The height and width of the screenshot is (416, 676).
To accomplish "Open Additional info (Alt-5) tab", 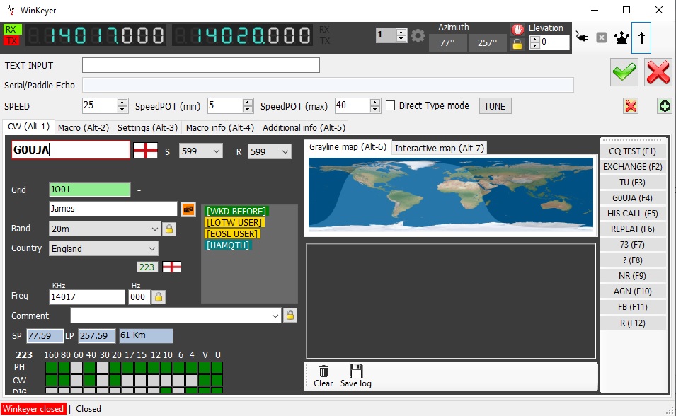I will 304,128.
